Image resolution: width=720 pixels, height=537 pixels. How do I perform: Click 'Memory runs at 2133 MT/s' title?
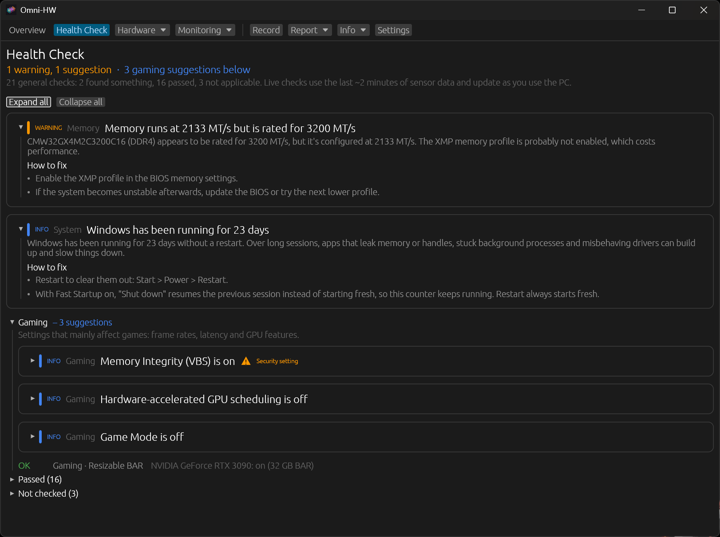pos(230,128)
